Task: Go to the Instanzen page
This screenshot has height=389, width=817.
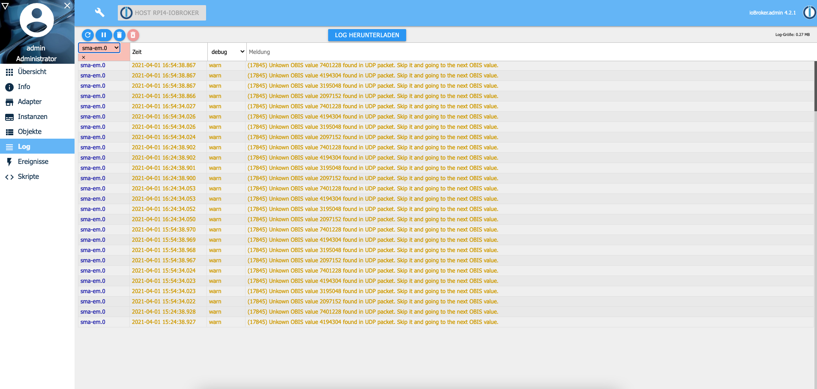Action: (32, 117)
